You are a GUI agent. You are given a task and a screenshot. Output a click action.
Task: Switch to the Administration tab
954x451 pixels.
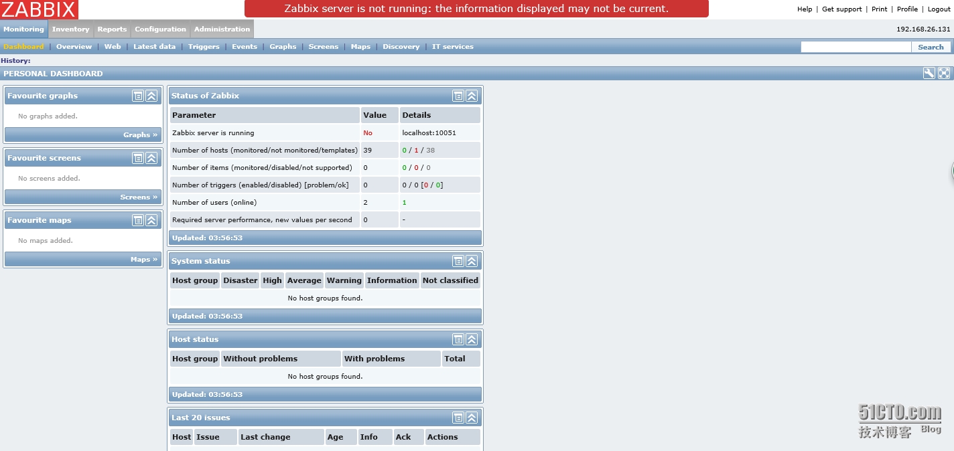(222, 29)
